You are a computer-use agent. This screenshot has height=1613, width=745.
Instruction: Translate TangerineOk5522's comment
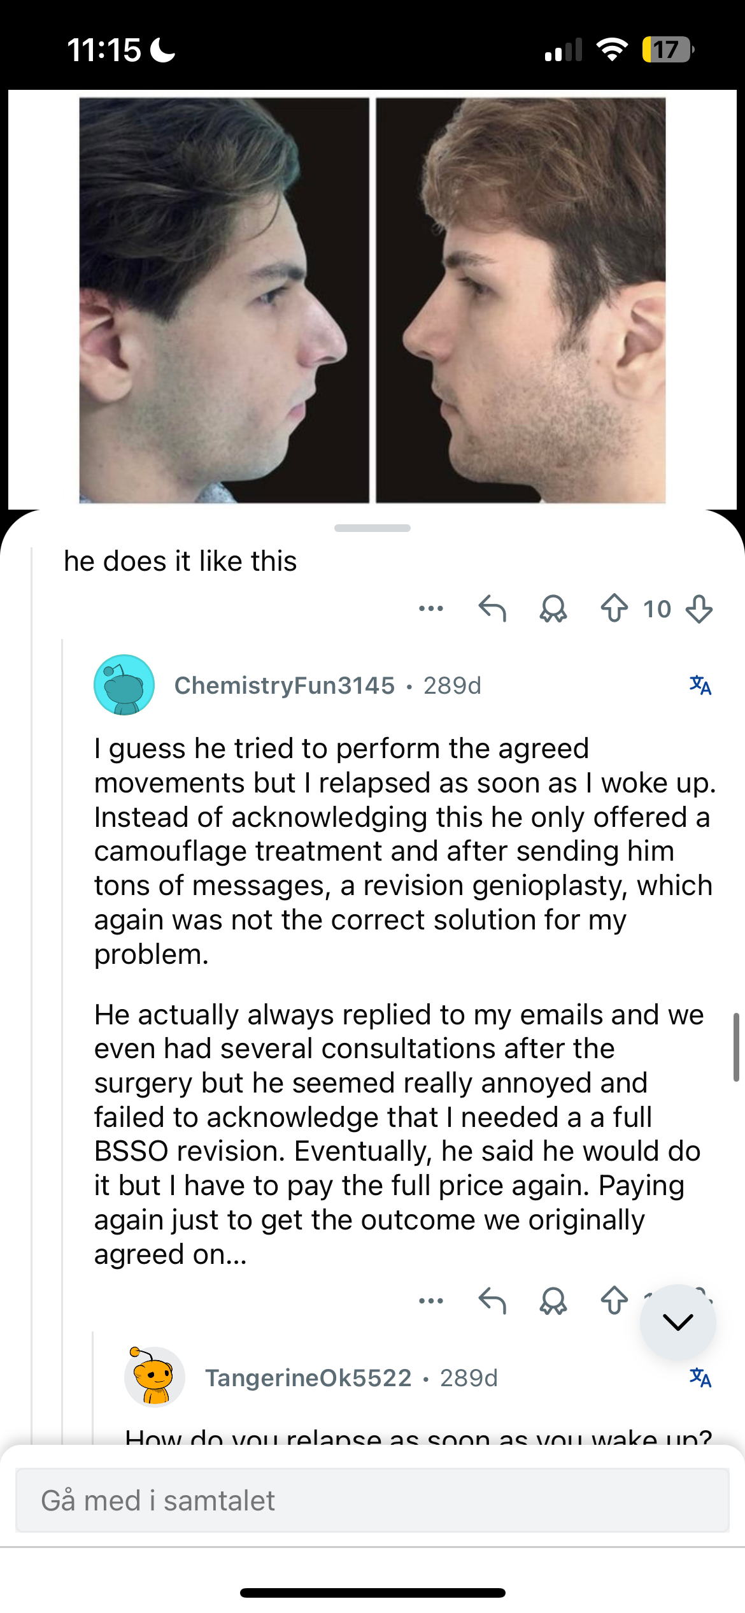pyautogui.click(x=700, y=1378)
